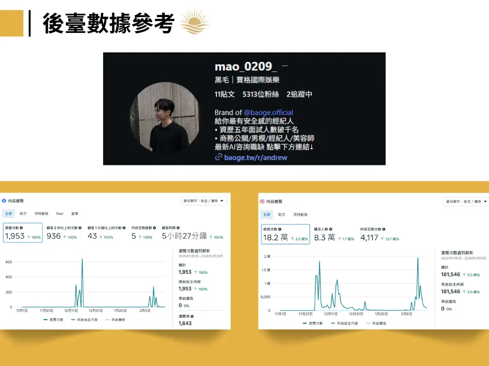Screen dimensions: 489x366
Task: Select the Reel tab in Facebook panel
Action: click(60, 214)
